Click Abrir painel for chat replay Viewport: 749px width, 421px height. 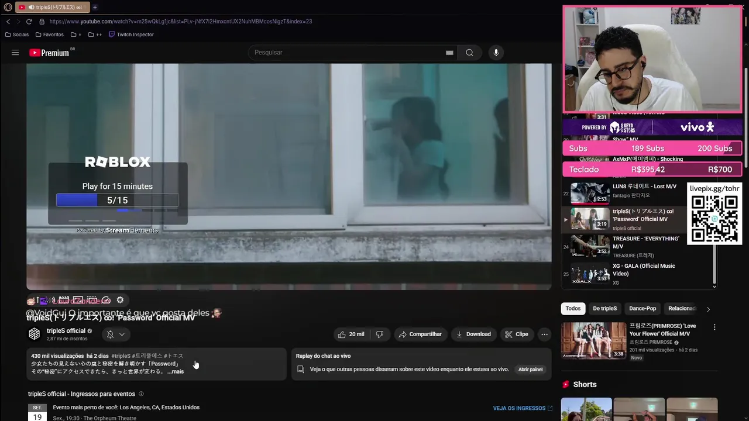530,370
